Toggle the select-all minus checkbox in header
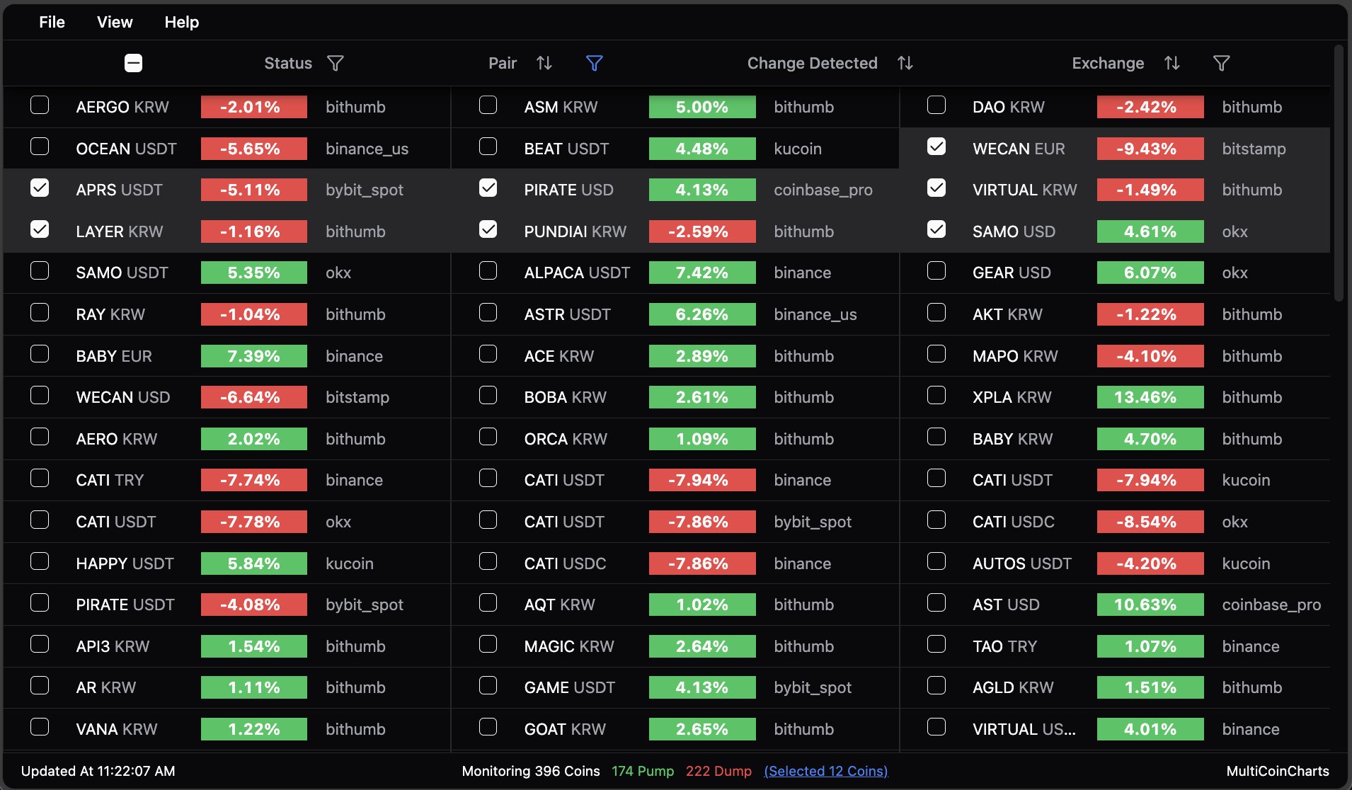This screenshot has width=1352, height=790. tap(133, 64)
